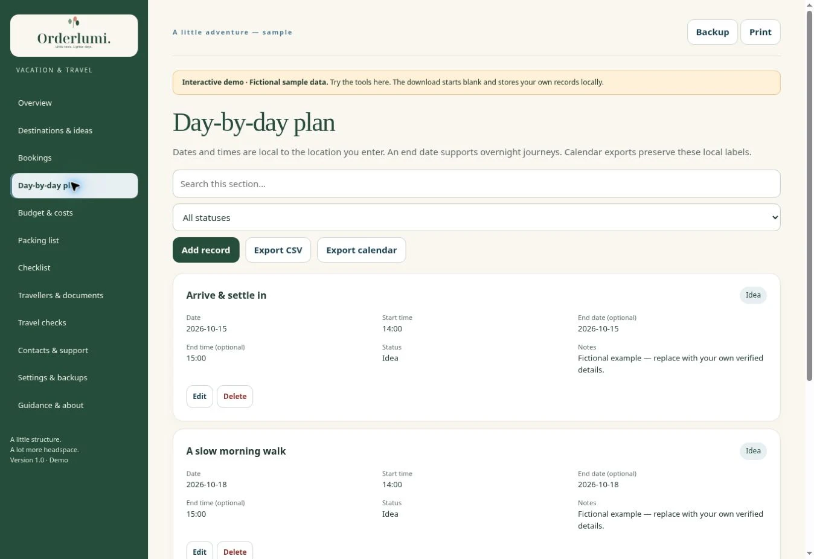The width and height of the screenshot is (814, 559).
Task: Open the Checklist section
Action: coord(74,268)
